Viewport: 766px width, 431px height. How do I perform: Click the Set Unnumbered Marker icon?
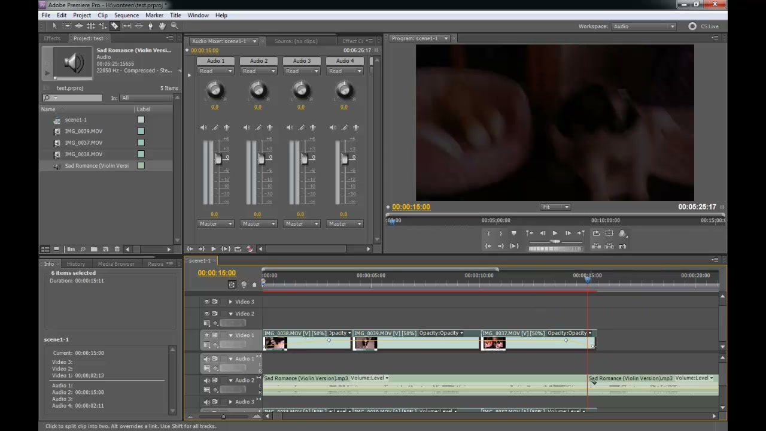click(513, 233)
